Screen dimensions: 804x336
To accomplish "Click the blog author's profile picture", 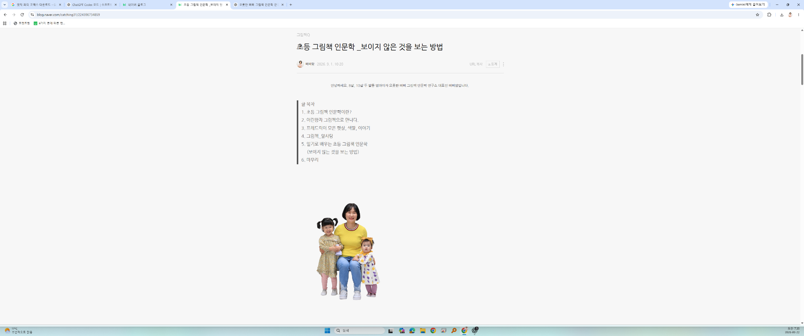I will (x=300, y=64).
